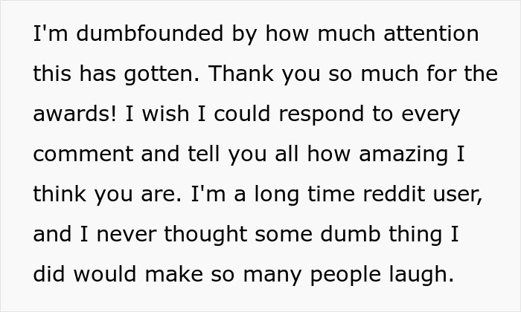The height and width of the screenshot is (312, 521).
Task: Click the word "awards!" in third line
Action: 75,114
